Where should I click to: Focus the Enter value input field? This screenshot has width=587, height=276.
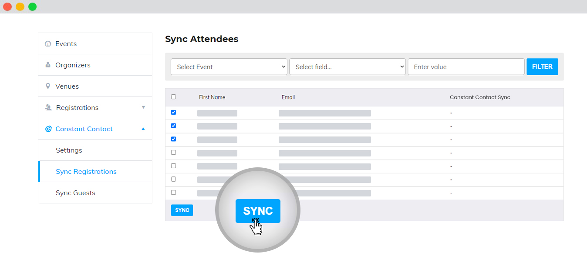point(466,67)
